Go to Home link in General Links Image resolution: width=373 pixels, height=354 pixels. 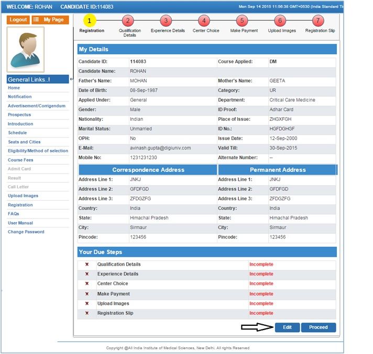click(14, 88)
